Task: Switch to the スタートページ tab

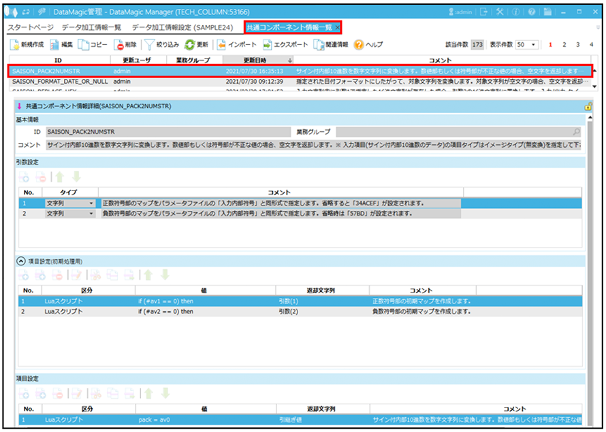Action: pyautogui.click(x=31, y=27)
